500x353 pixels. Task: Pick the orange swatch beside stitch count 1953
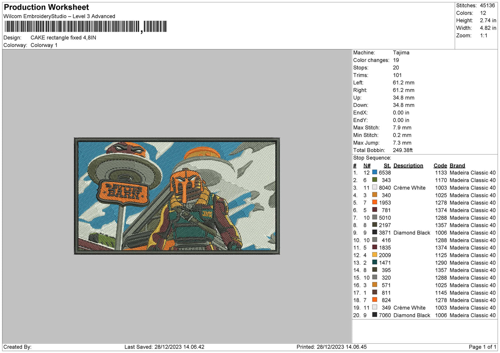click(374, 202)
